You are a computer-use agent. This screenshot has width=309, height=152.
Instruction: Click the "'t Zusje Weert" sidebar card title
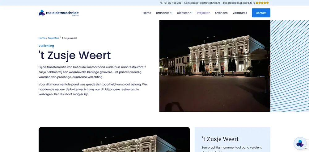tap(220, 139)
